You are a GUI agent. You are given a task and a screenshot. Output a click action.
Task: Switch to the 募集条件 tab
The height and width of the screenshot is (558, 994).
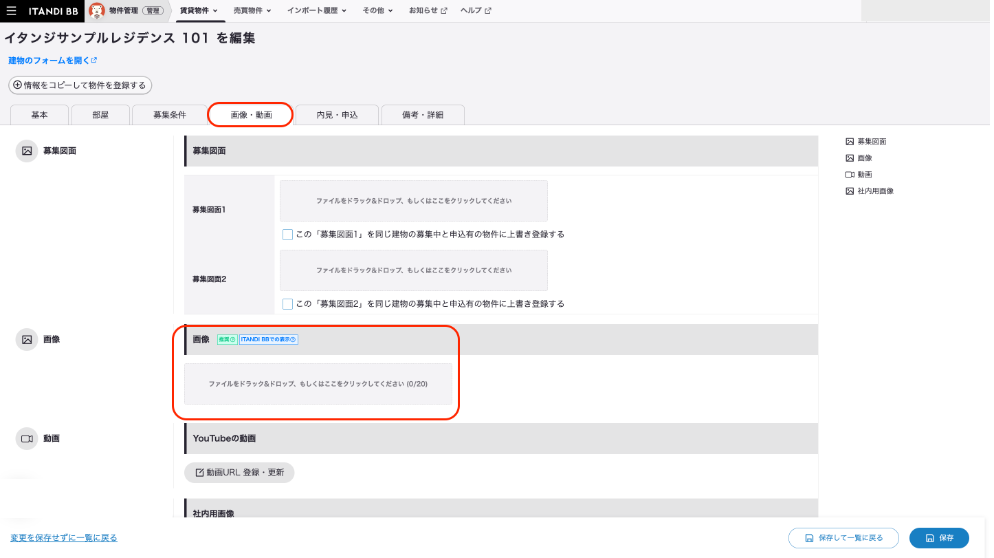(170, 115)
